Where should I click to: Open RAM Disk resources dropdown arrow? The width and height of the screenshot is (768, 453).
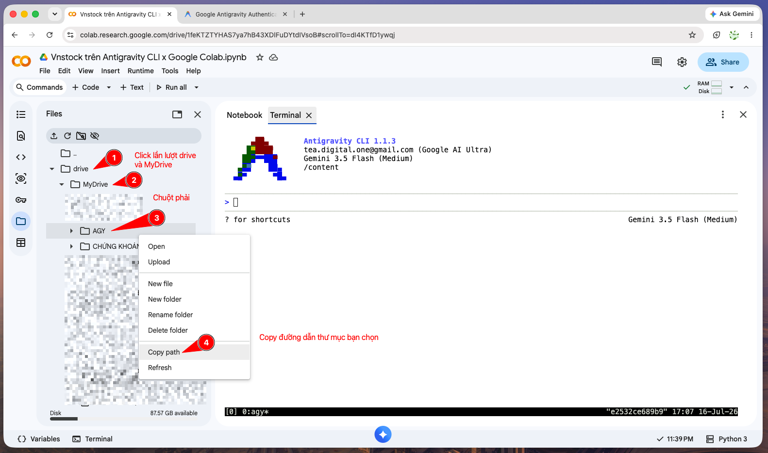point(732,87)
